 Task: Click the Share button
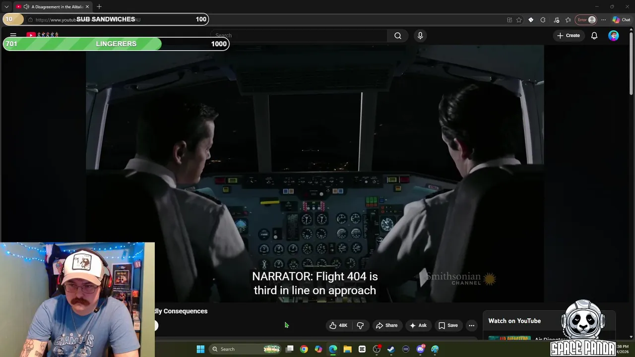[x=386, y=325]
